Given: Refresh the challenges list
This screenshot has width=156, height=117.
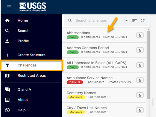Looking at the screenshot, I should (x=142, y=21).
